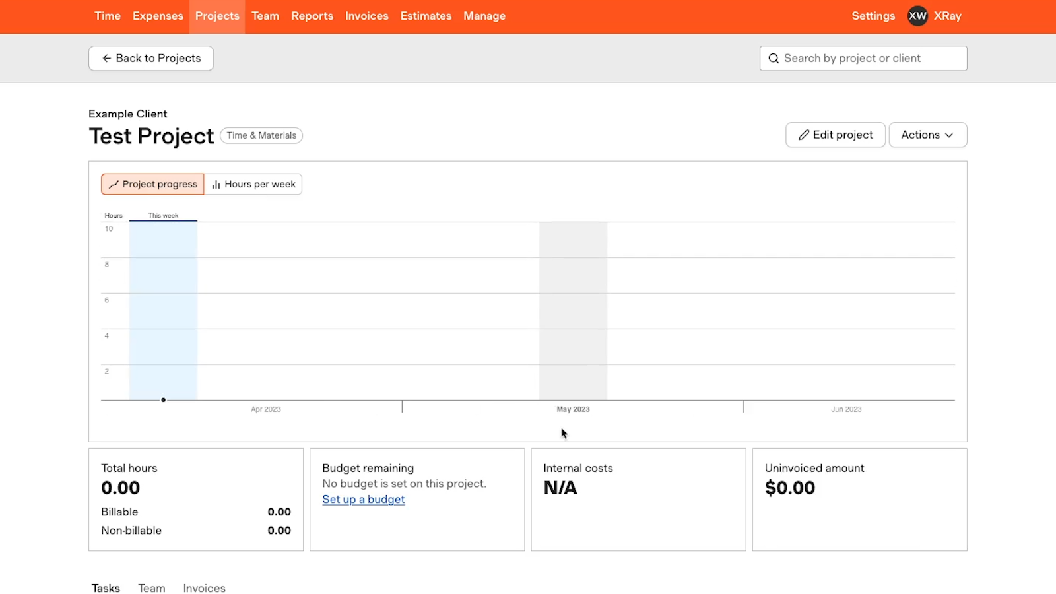Image resolution: width=1056 pixels, height=594 pixels.
Task: Open the Manage menu
Action: pyautogui.click(x=484, y=16)
